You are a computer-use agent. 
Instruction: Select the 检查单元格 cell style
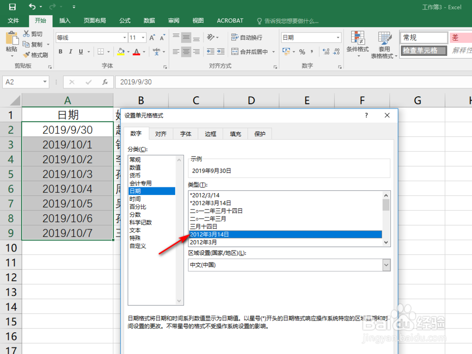[x=424, y=51]
